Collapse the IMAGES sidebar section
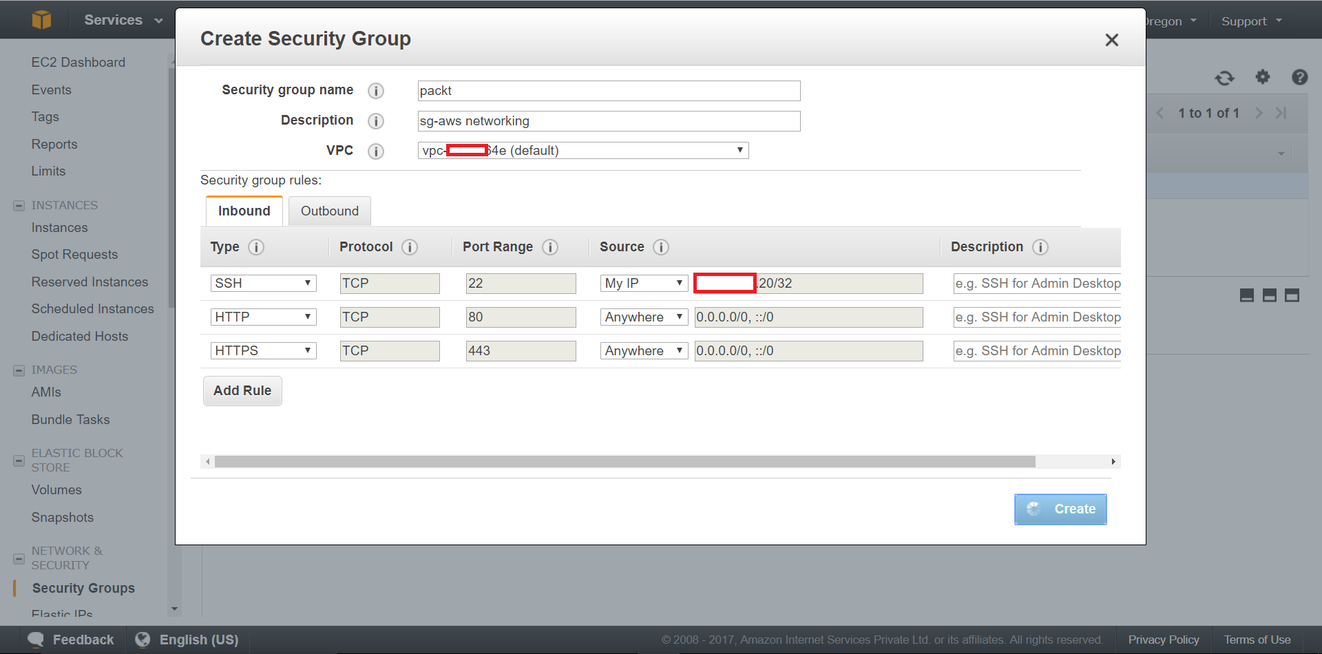Viewport: 1322px width, 654px height. tap(19, 370)
